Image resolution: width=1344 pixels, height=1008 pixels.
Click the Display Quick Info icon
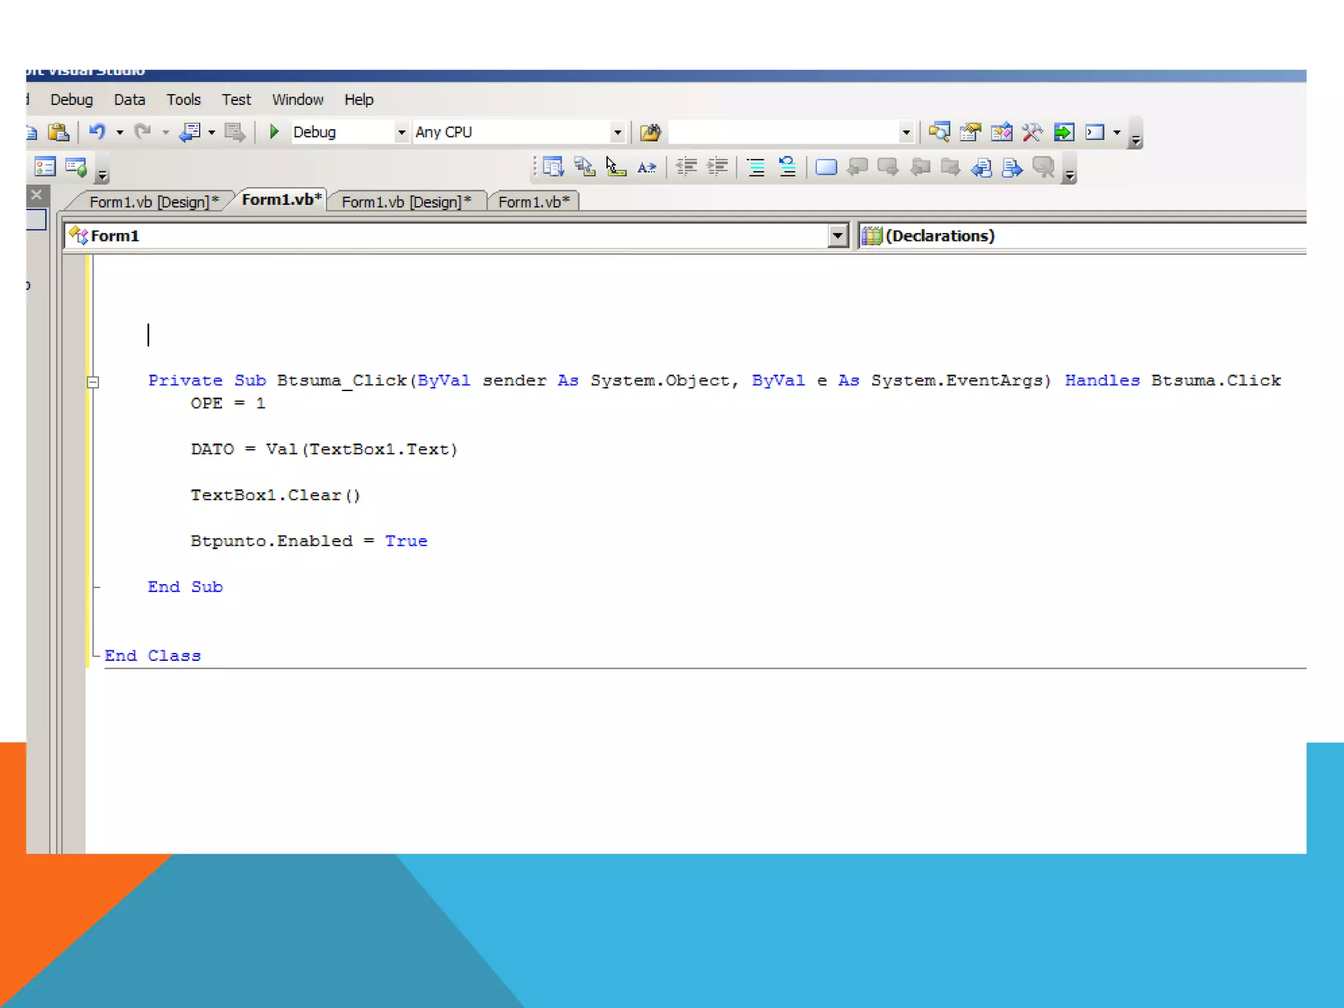click(616, 167)
